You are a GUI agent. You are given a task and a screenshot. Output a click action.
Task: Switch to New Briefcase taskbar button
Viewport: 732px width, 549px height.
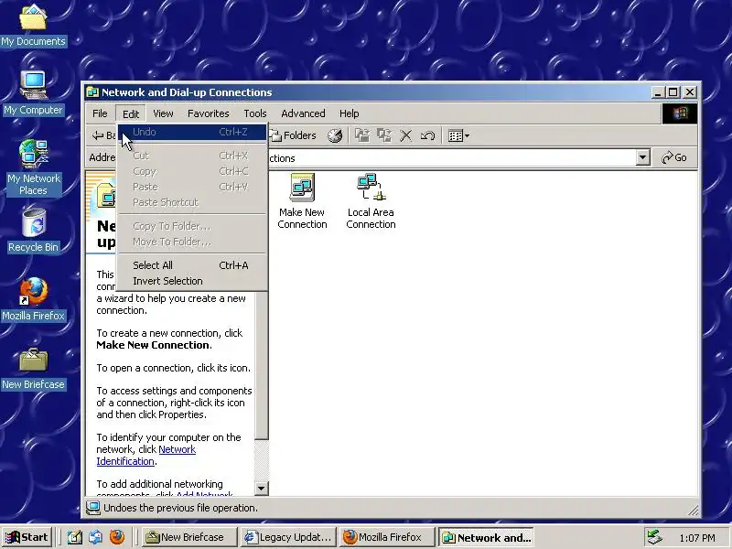(x=188, y=537)
